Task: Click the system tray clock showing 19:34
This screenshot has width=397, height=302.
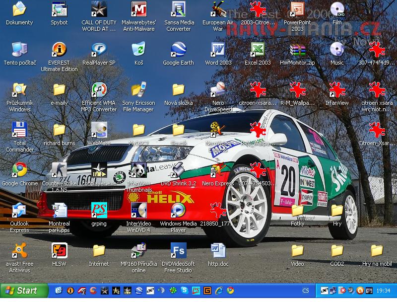Action: point(383,291)
